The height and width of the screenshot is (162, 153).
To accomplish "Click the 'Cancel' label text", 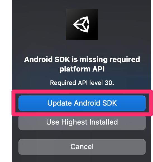I will (x=82, y=147).
